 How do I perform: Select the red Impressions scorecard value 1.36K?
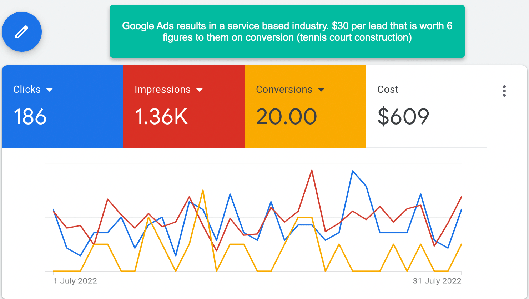(161, 117)
